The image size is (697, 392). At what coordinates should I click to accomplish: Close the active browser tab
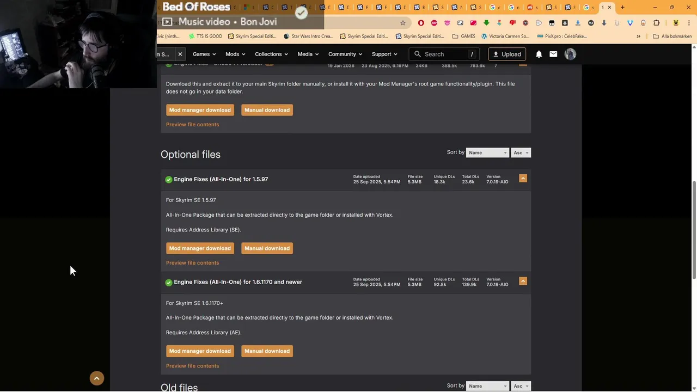pyautogui.click(x=609, y=7)
